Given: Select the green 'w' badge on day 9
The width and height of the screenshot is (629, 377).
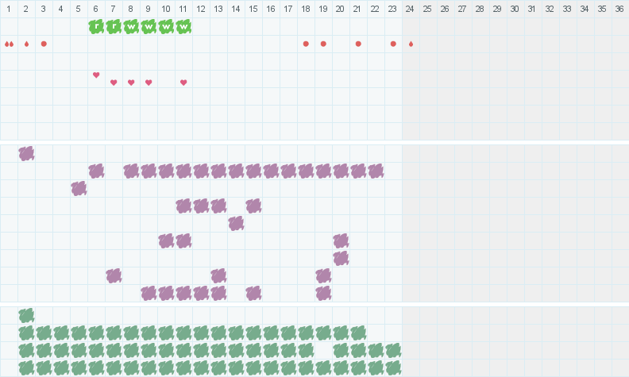Looking at the screenshot, I should 149,27.
